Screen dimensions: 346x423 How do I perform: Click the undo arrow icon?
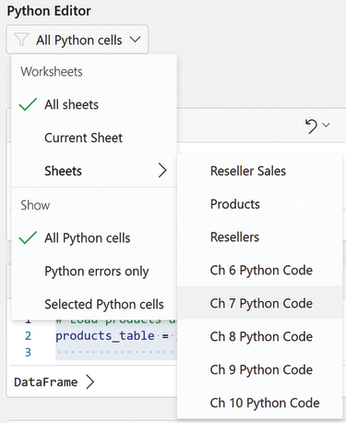coord(311,127)
